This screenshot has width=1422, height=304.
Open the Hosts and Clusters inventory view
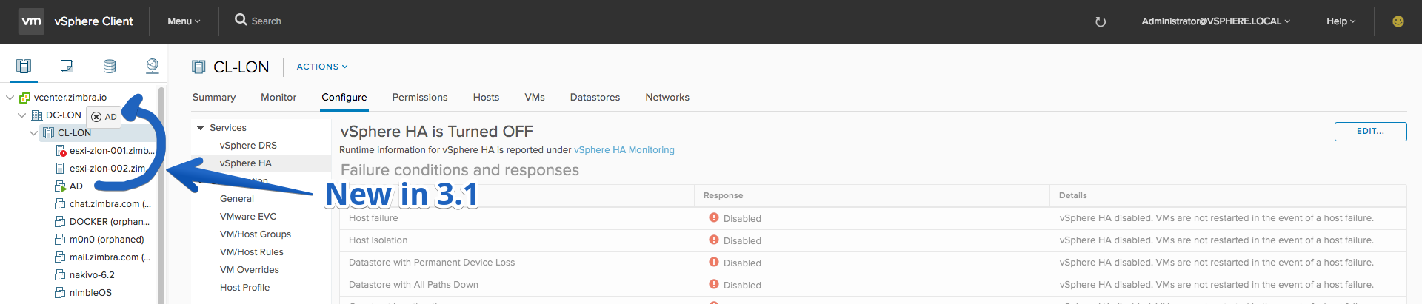pyautogui.click(x=24, y=67)
